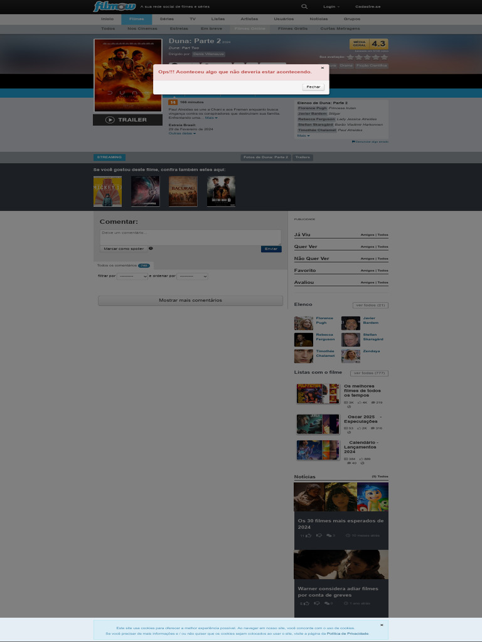Viewport: 482px width, 642px height.
Task: Select the Filmes menu tab
Action: click(136, 19)
